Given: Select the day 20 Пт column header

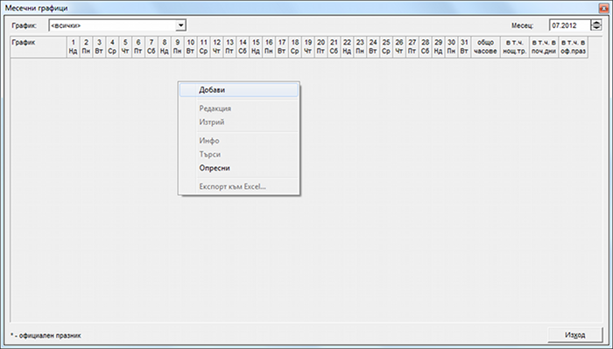Looking at the screenshot, I should coord(321,47).
